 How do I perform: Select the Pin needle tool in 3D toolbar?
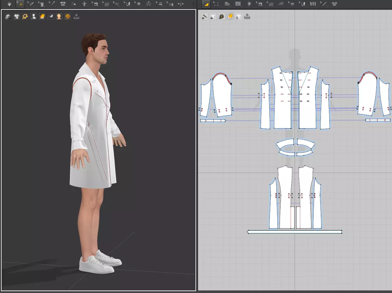click(52, 4)
